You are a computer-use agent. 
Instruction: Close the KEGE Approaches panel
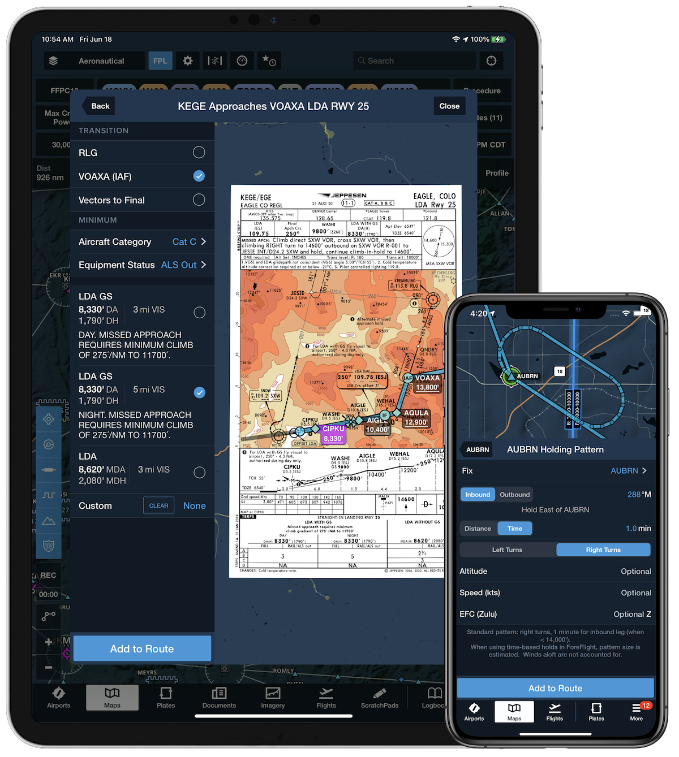coord(449,106)
